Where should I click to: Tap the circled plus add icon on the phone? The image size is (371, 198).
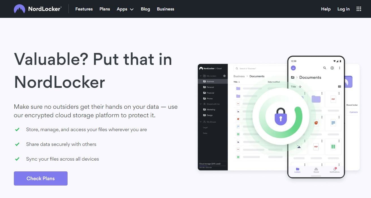pos(332,68)
